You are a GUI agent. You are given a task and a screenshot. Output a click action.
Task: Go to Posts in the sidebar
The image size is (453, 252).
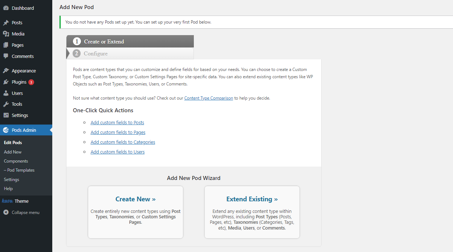point(26,22)
